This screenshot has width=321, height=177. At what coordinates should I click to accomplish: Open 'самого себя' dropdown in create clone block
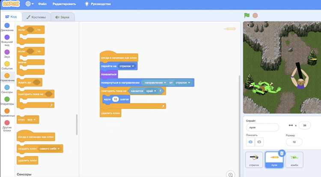(50, 149)
